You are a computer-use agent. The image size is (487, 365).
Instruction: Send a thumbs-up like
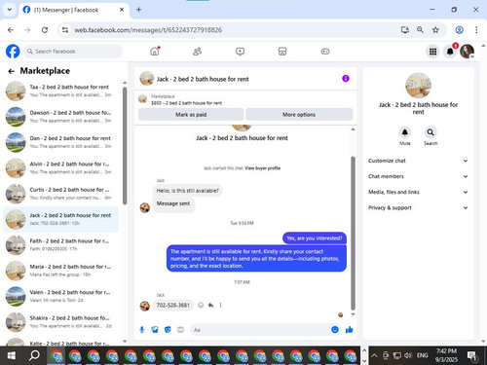[349, 330]
